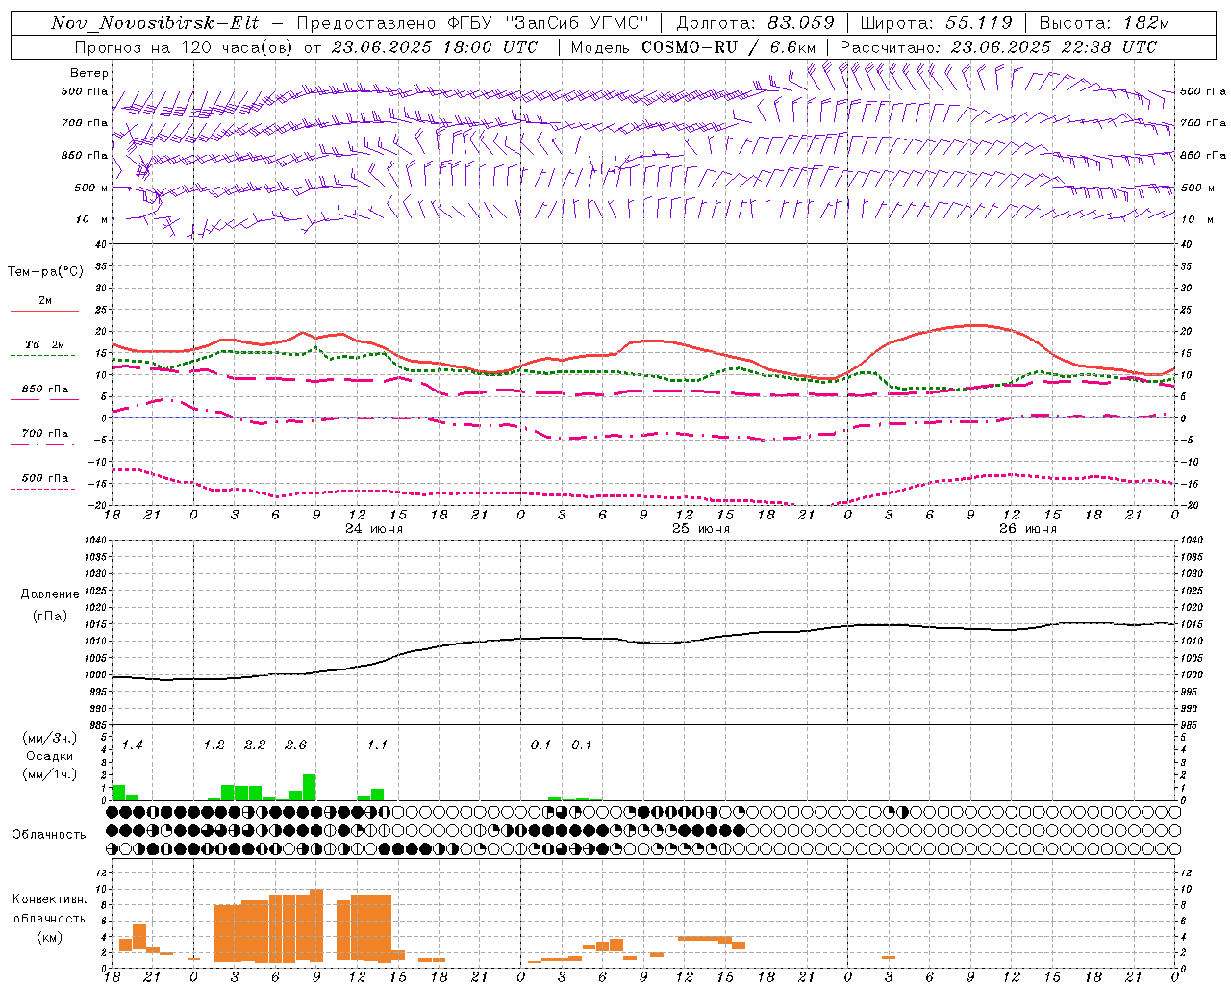Click the Ветер panel label
The height and width of the screenshot is (985, 1231).
(x=89, y=73)
